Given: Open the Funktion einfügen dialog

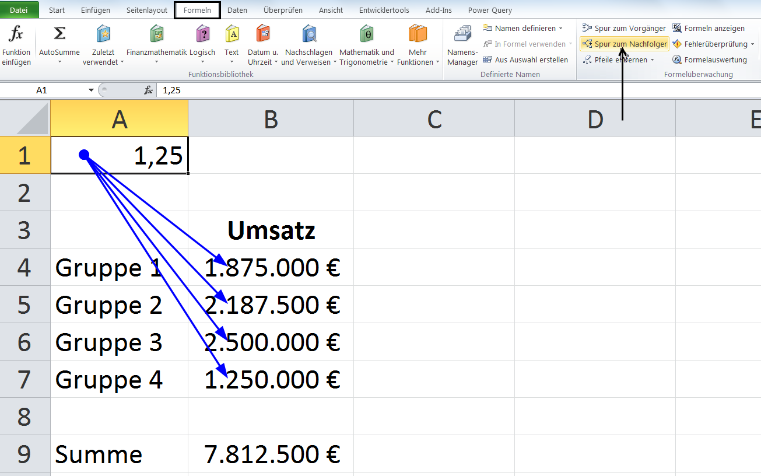Looking at the screenshot, I should 16,45.
